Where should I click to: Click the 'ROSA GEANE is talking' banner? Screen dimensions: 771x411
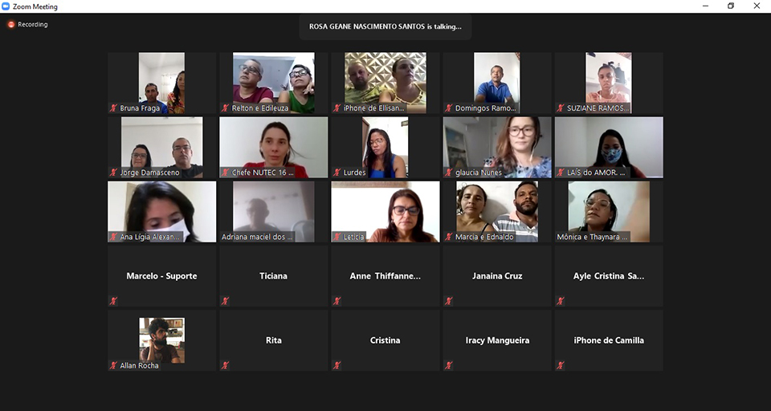point(385,26)
